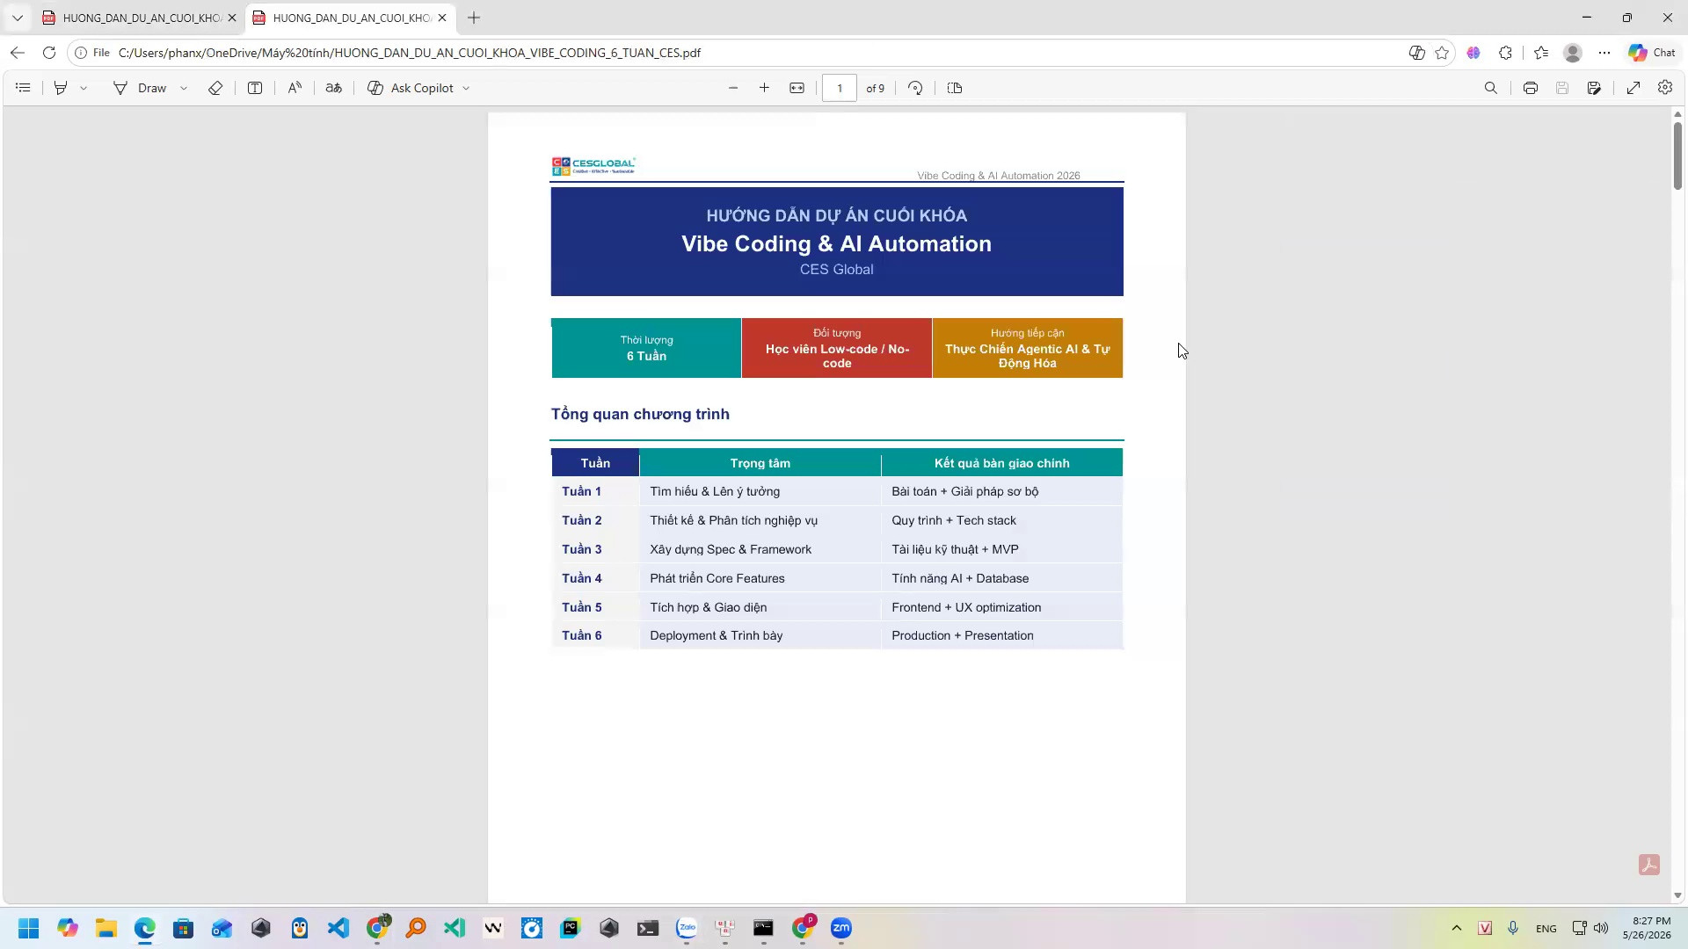Image resolution: width=1688 pixels, height=949 pixels.
Task: Click 'Thiết kế & Phân tích nghiệp vụ' cell
Action: pos(760,520)
